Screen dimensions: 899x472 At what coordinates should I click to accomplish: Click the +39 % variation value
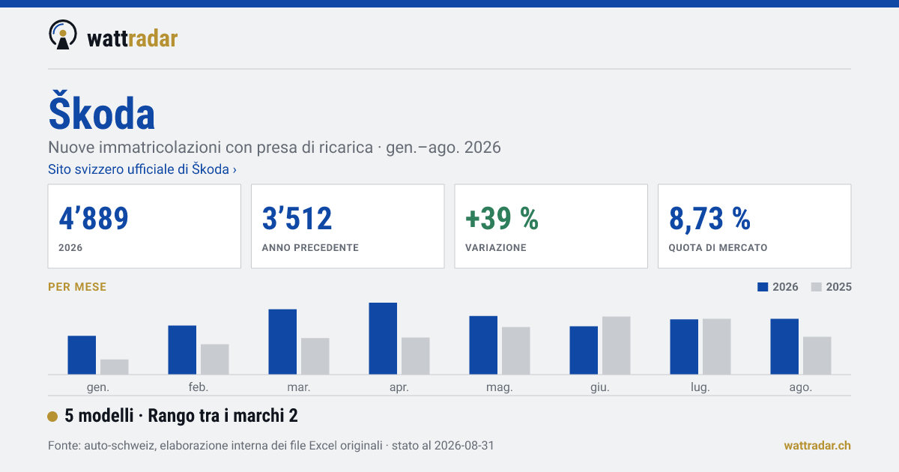pos(502,218)
